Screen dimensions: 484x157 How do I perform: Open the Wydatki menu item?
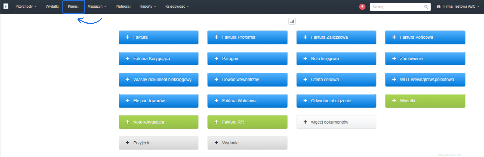tap(52, 6)
